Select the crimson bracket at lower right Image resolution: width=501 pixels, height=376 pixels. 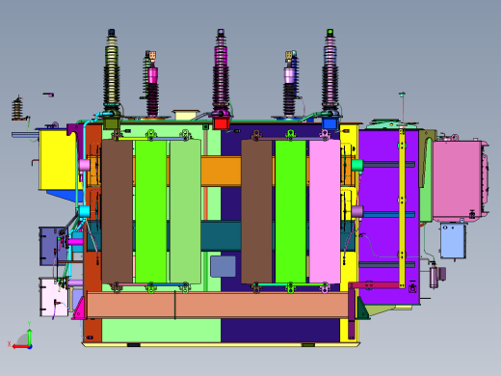click(x=375, y=285)
